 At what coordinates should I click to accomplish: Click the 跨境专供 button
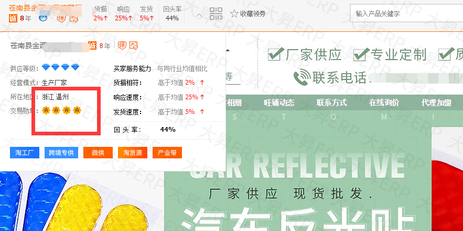point(61,153)
